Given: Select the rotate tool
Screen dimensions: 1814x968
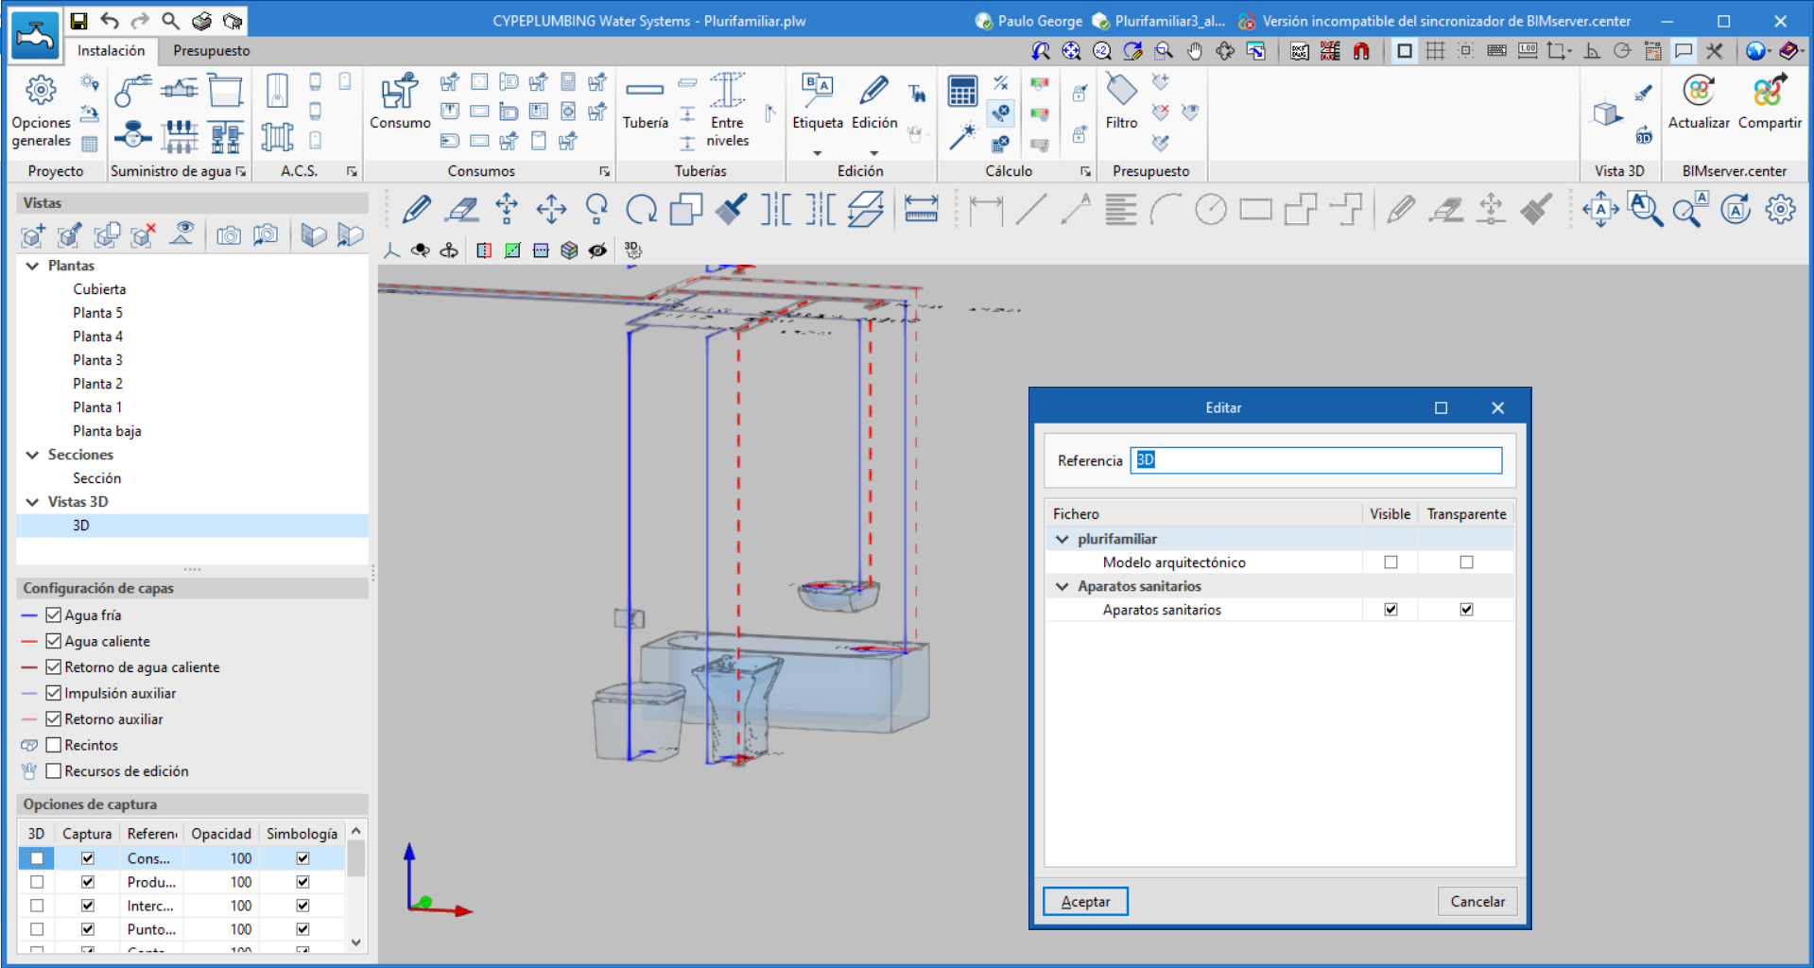Looking at the screenshot, I should pos(642,209).
